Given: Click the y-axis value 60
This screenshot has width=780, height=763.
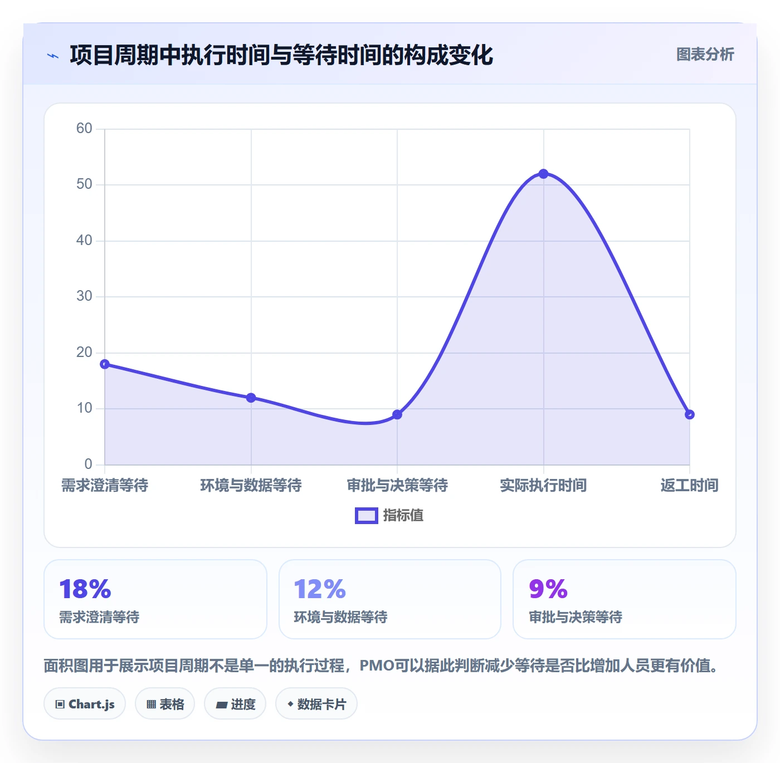Looking at the screenshot, I should [84, 129].
